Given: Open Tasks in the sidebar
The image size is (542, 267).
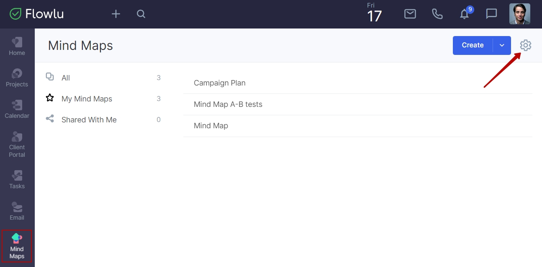Looking at the screenshot, I should coord(17,180).
